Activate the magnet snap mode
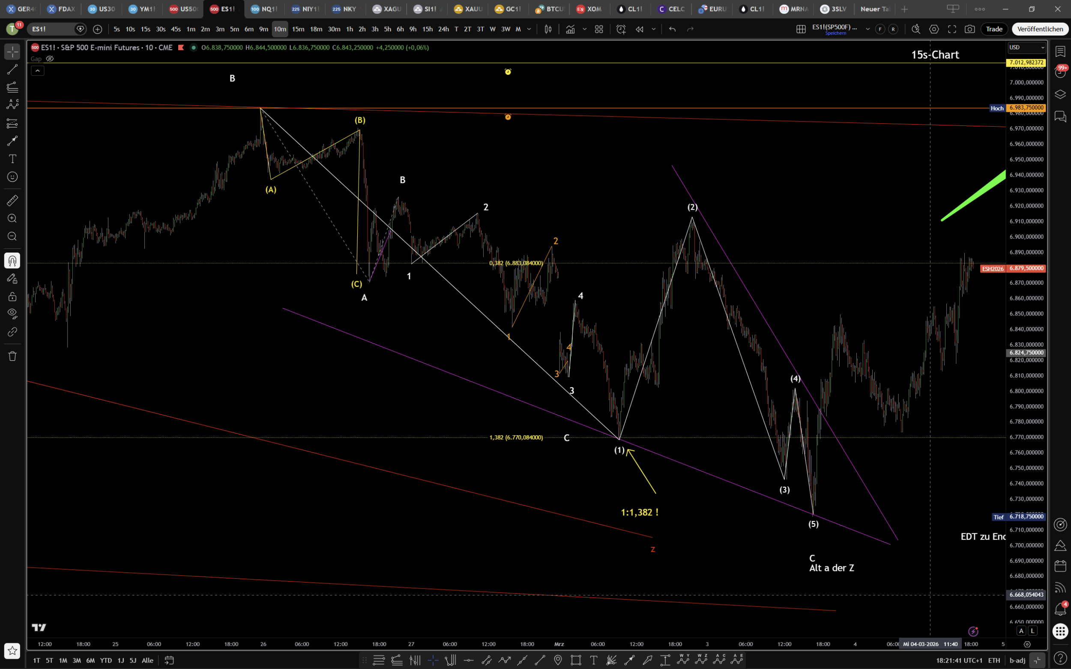 coord(12,261)
